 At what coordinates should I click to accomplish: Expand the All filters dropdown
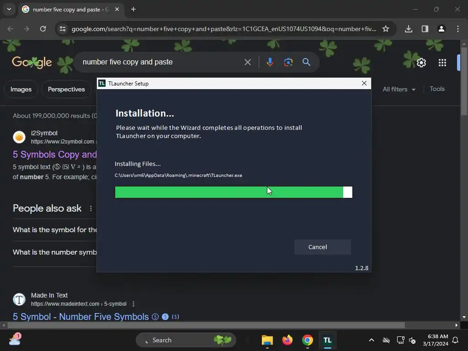(399, 89)
